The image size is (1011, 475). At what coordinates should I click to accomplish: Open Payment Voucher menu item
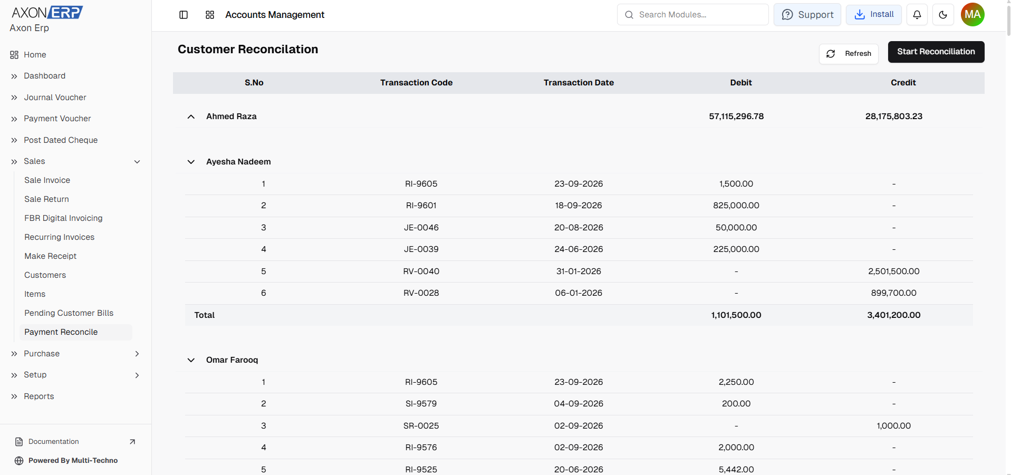click(57, 119)
